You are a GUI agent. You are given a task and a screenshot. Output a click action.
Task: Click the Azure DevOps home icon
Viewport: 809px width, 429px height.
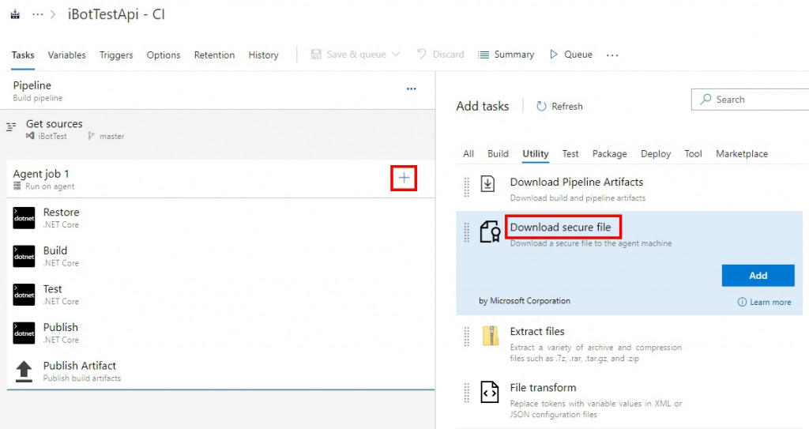[x=16, y=14]
